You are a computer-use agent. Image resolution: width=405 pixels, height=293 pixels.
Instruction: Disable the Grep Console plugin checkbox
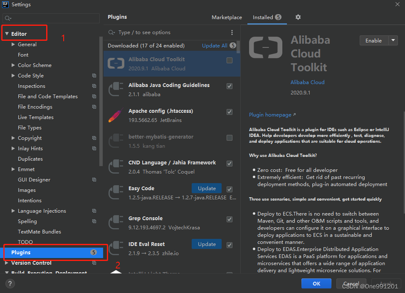click(230, 219)
